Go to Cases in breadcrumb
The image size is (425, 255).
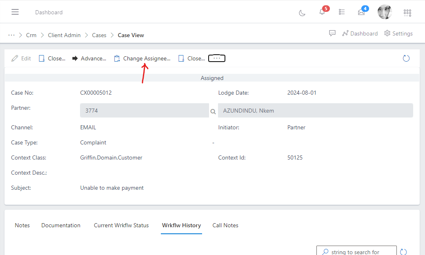point(99,35)
